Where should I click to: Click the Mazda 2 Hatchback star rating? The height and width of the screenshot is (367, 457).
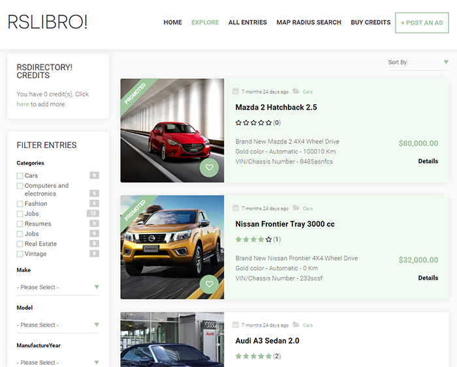(x=253, y=123)
